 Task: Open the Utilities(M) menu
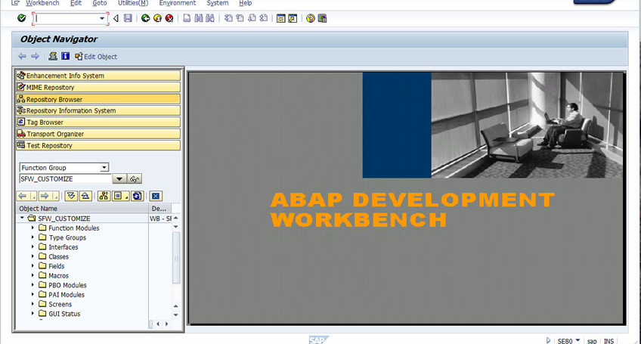[133, 3]
